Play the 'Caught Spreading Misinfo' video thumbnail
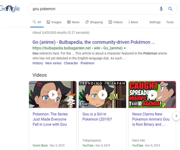The image size is (180, 150). 152,94
